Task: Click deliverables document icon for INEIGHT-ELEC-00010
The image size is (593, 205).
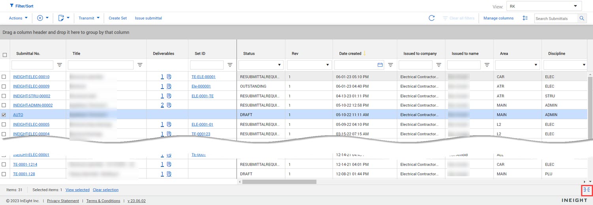Action: [x=169, y=77]
